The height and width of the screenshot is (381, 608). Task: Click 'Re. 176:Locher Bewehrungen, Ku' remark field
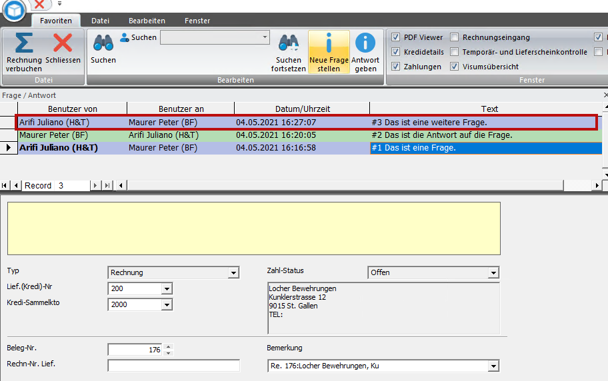pos(378,366)
